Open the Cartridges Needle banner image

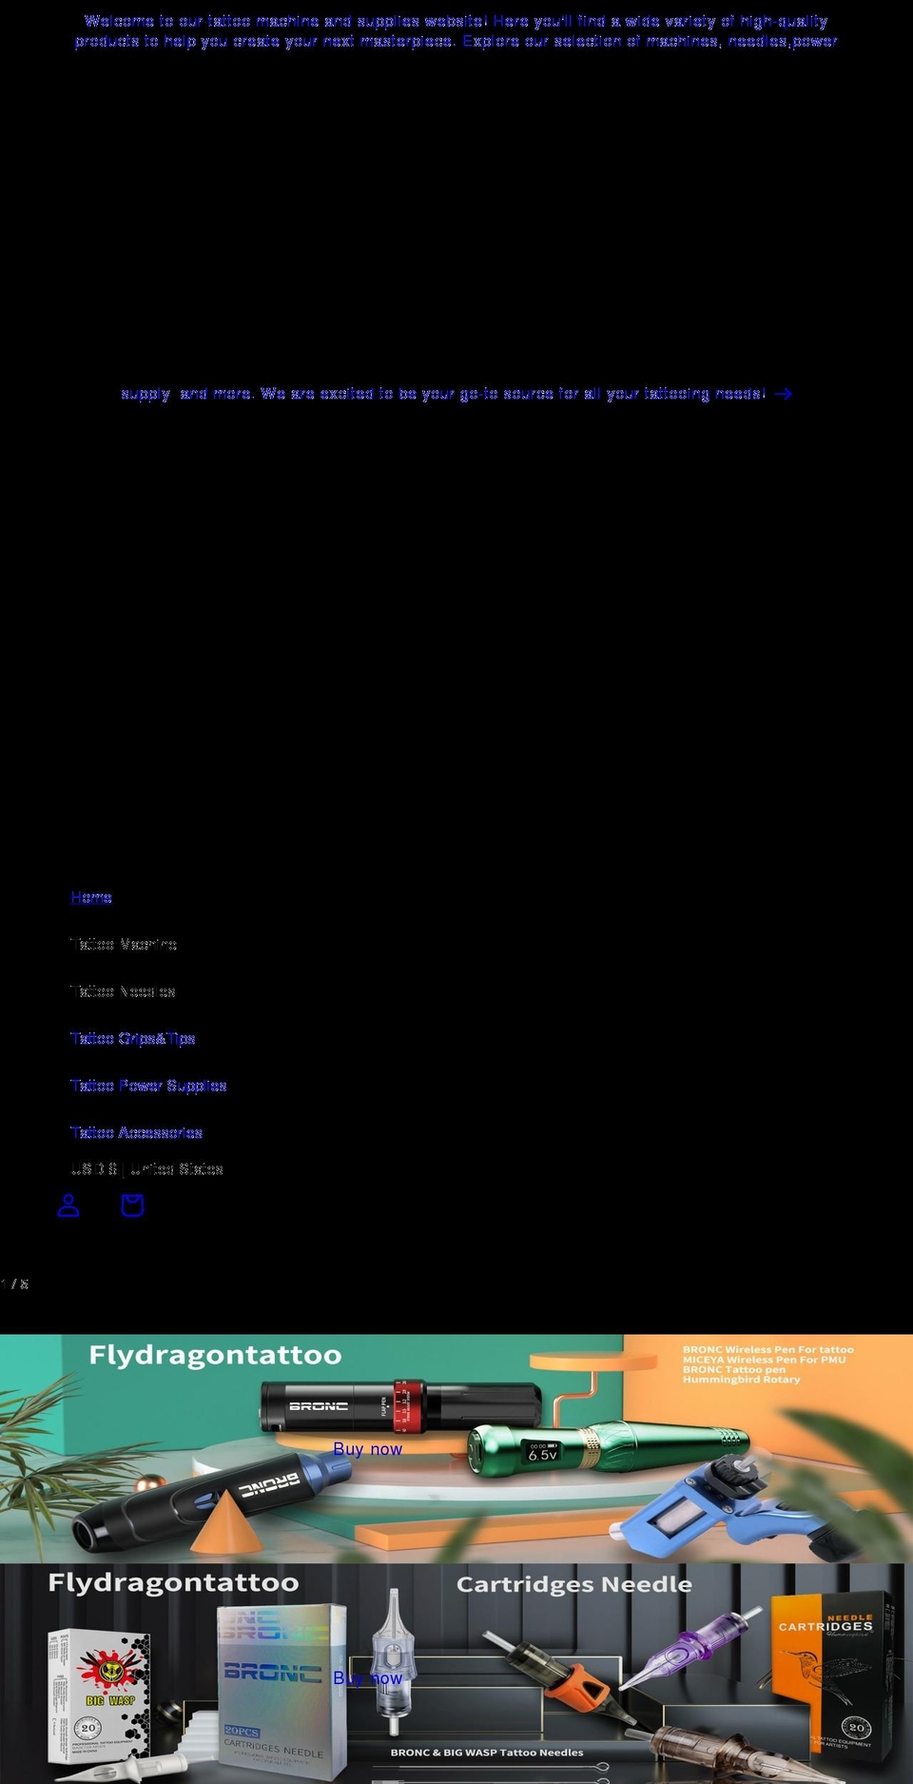point(456,1675)
